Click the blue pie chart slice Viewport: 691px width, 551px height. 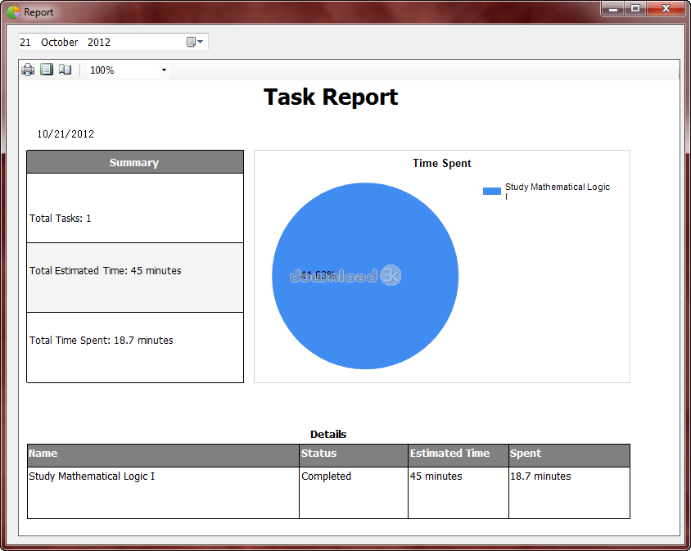[365, 311]
